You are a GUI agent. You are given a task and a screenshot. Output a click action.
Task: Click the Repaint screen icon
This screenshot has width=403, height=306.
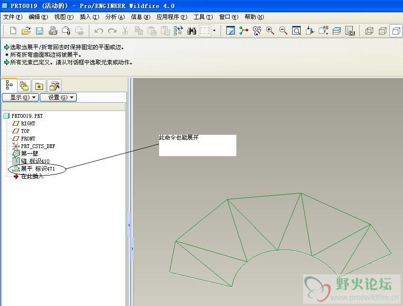(x=231, y=31)
